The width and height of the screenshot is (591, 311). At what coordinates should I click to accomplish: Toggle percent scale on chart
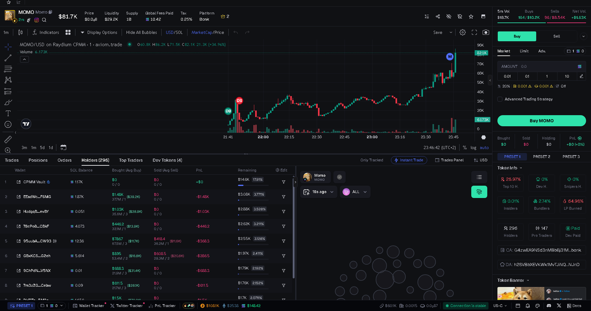click(464, 147)
